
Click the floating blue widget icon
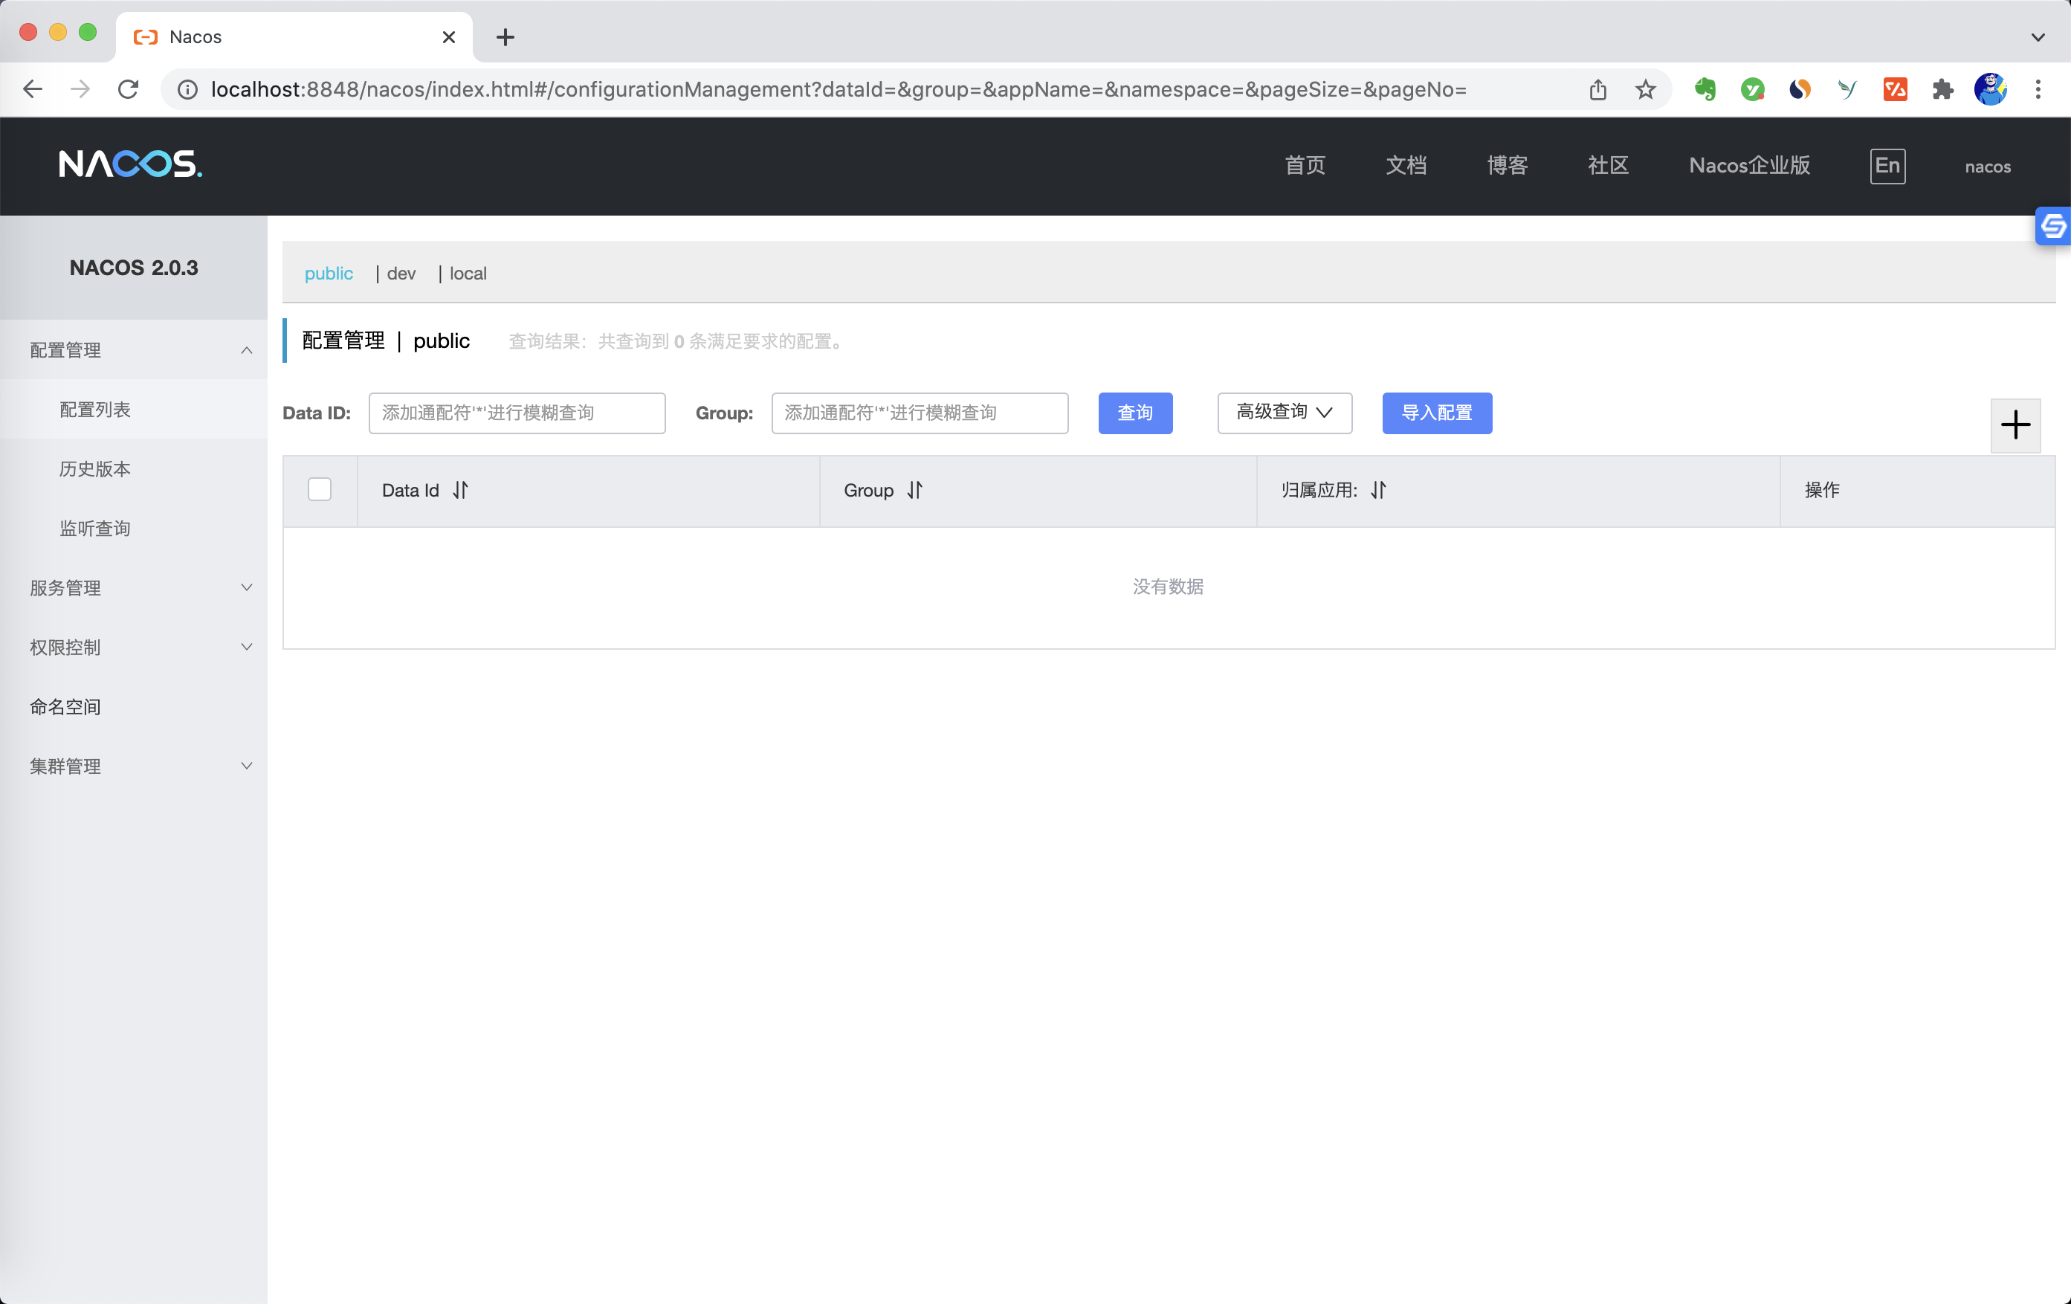(2053, 226)
